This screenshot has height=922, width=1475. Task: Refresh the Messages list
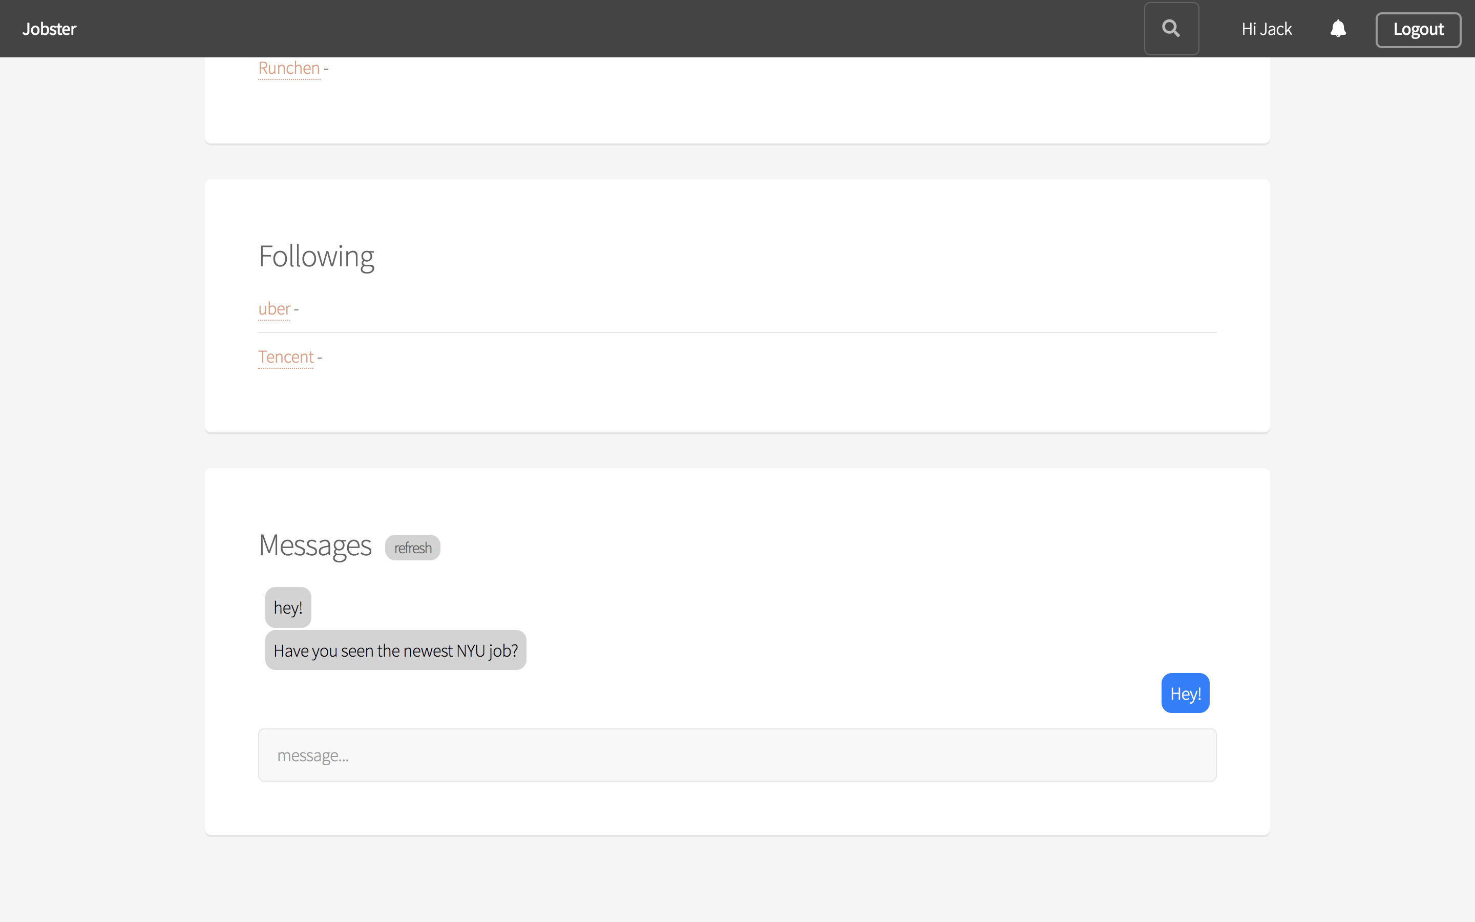413,548
